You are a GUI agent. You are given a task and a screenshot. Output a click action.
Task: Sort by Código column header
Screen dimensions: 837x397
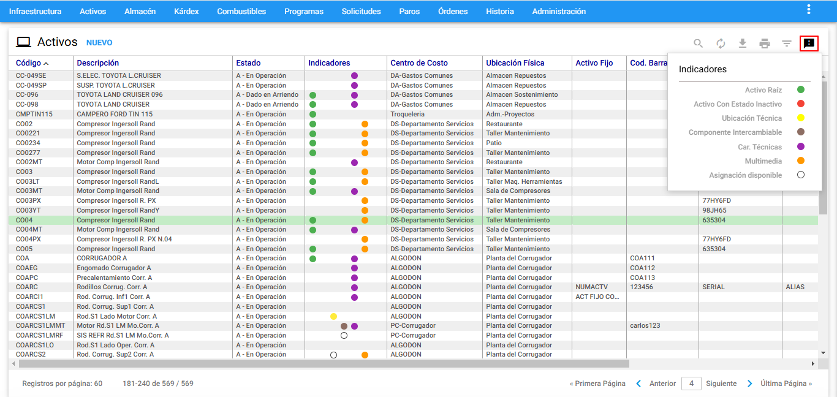tap(29, 63)
